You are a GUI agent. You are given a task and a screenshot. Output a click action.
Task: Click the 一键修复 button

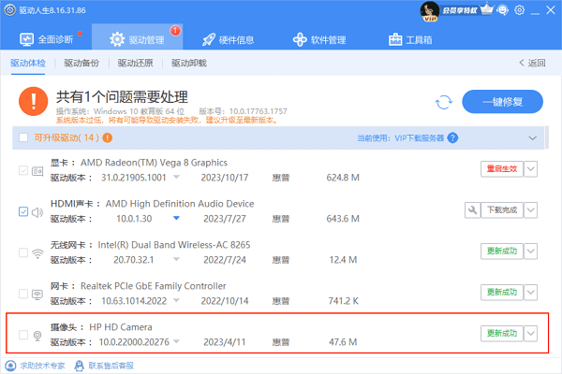point(502,102)
